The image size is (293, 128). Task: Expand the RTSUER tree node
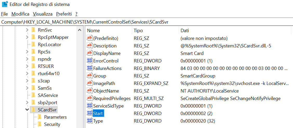27,66
